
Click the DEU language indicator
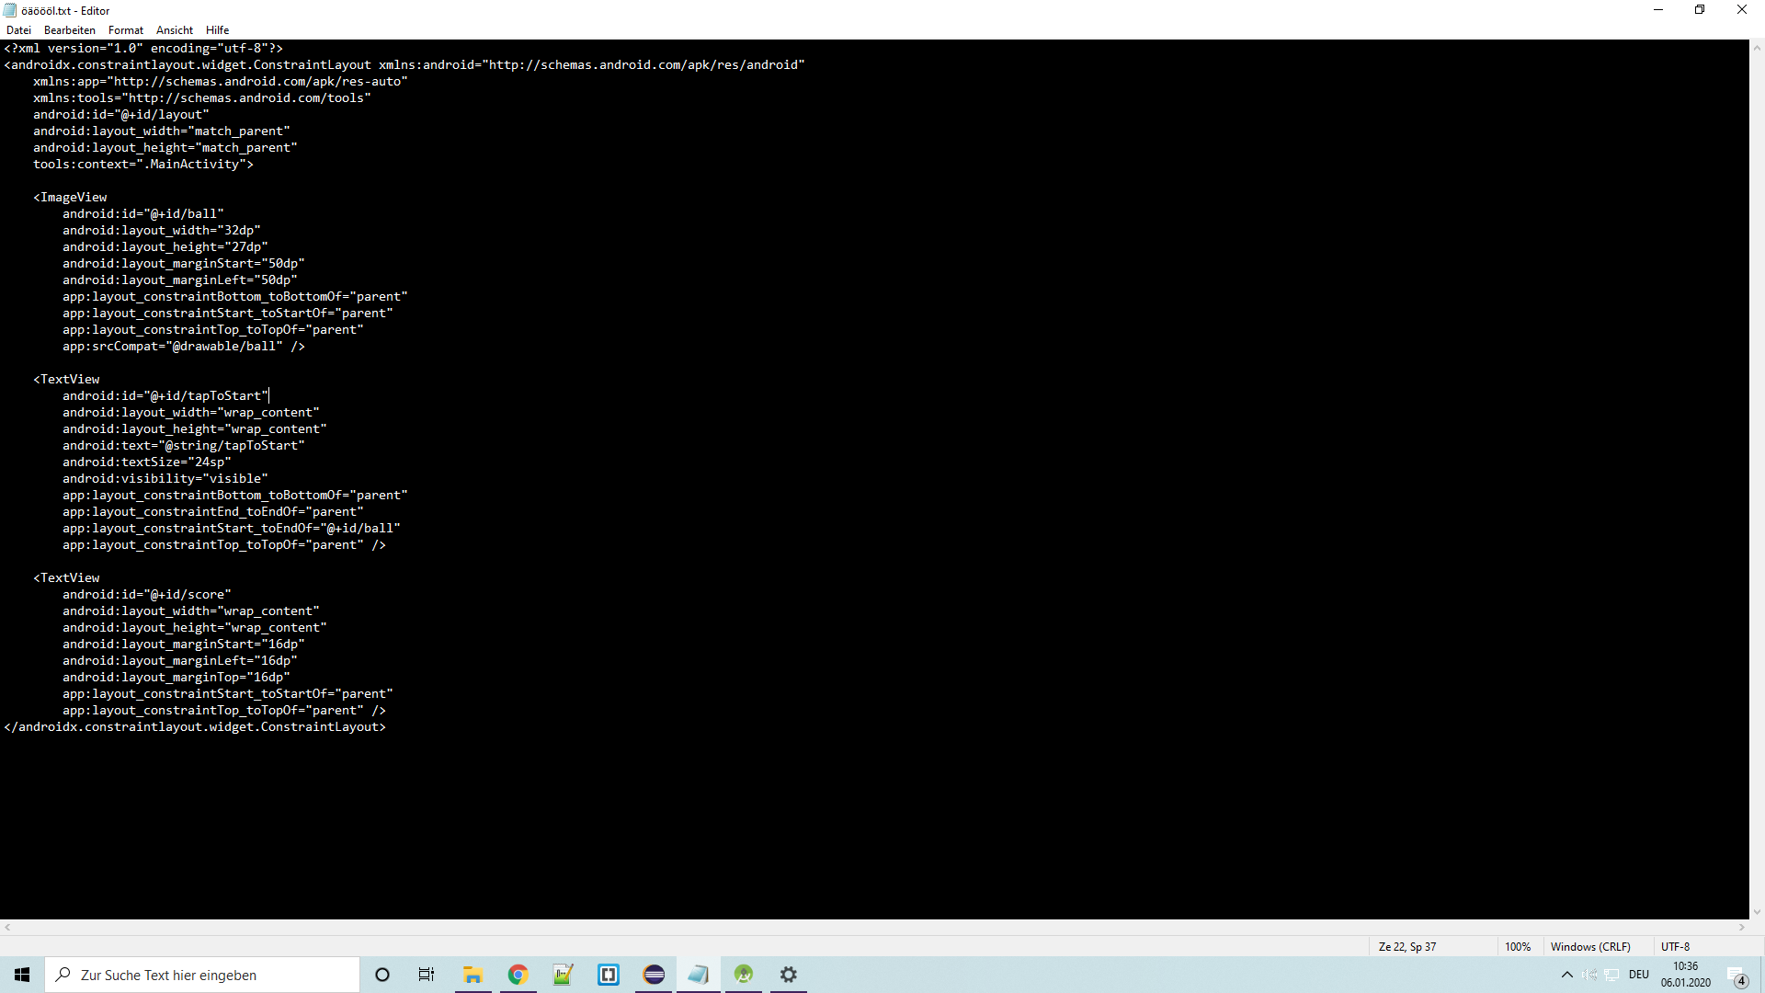(1639, 975)
